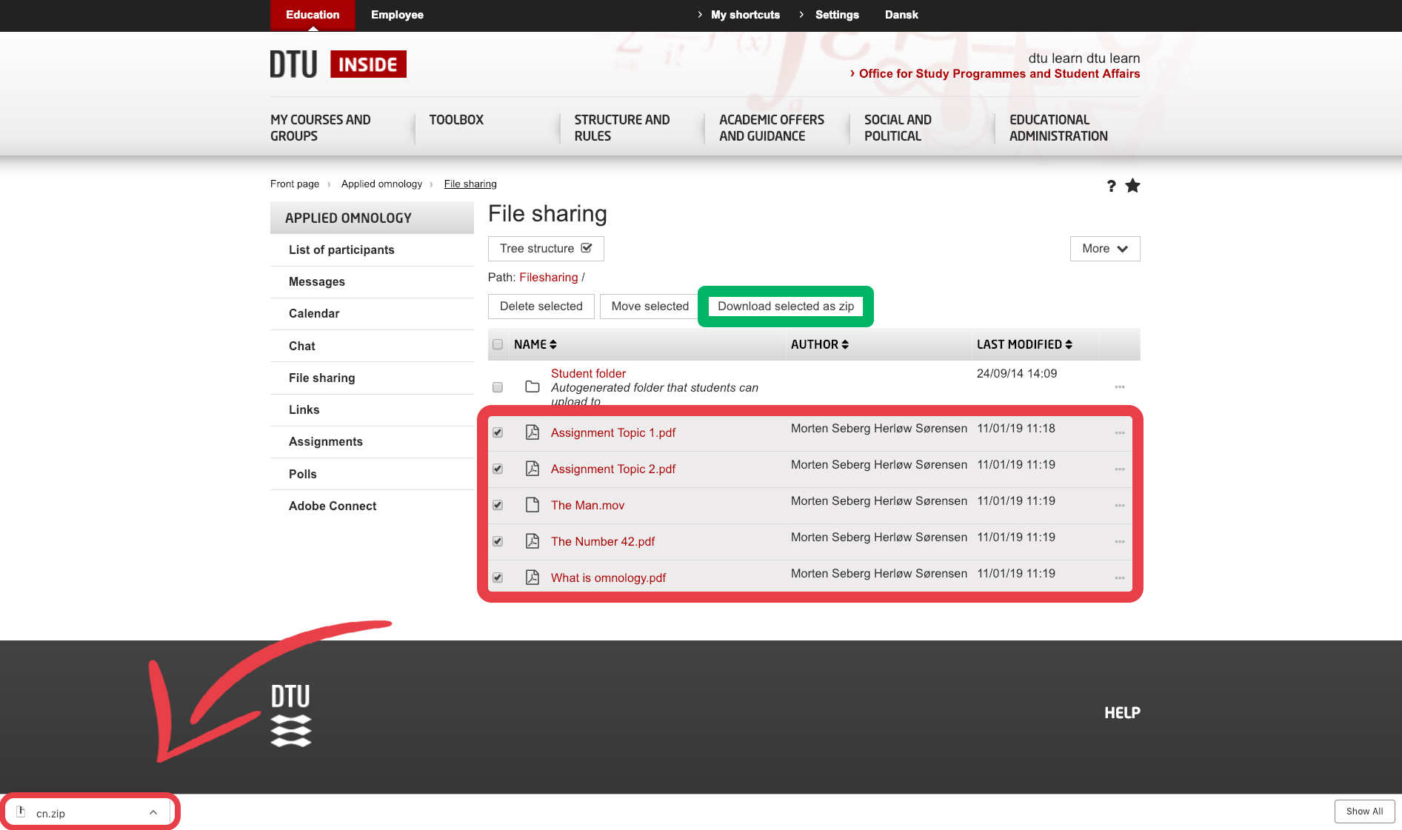
Task: Click the Student folder icon
Action: [x=532, y=386]
